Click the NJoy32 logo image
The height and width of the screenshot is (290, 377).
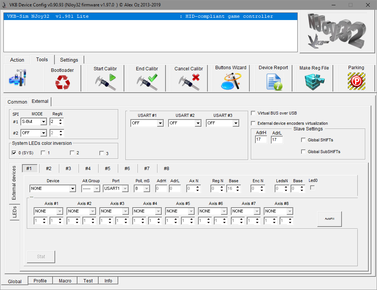(337, 31)
